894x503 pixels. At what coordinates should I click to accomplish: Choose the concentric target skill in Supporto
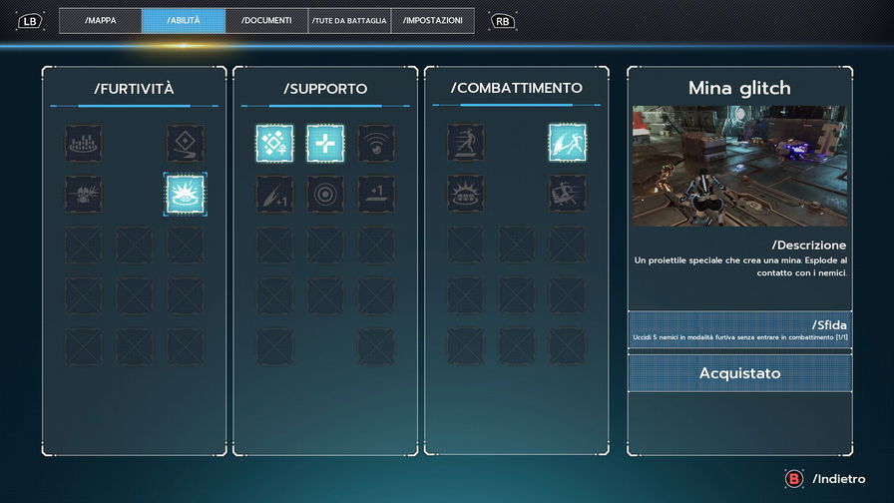(325, 194)
